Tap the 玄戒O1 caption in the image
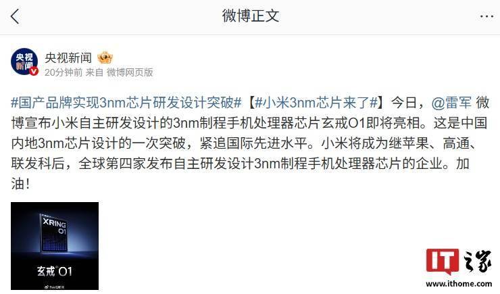Screen dimensions: 500x294 [x=55, y=272]
